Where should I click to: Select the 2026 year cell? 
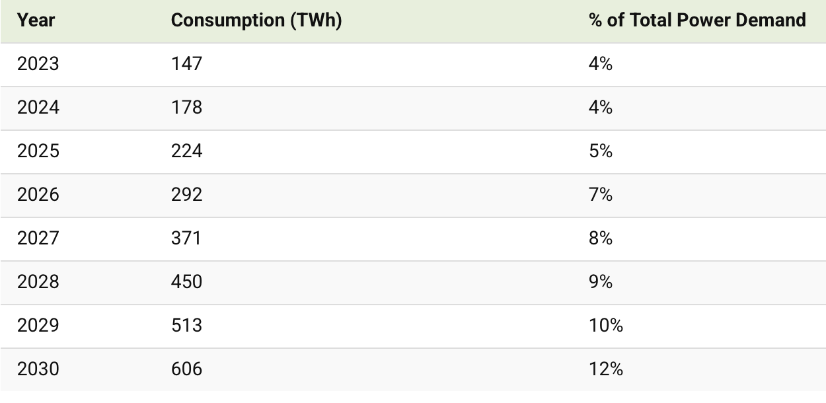click(x=38, y=195)
